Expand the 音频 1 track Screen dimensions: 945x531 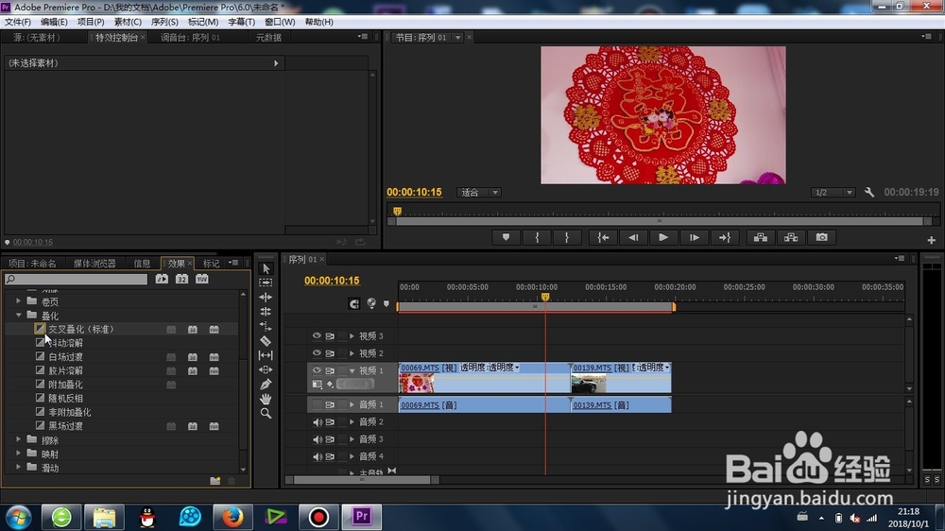(x=352, y=405)
